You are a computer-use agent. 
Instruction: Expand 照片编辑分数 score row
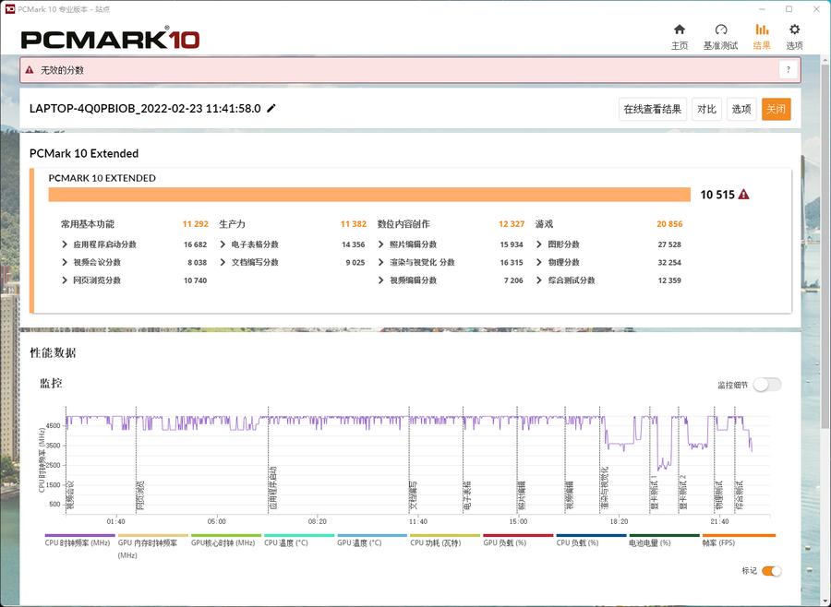pyautogui.click(x=381, y=245)
